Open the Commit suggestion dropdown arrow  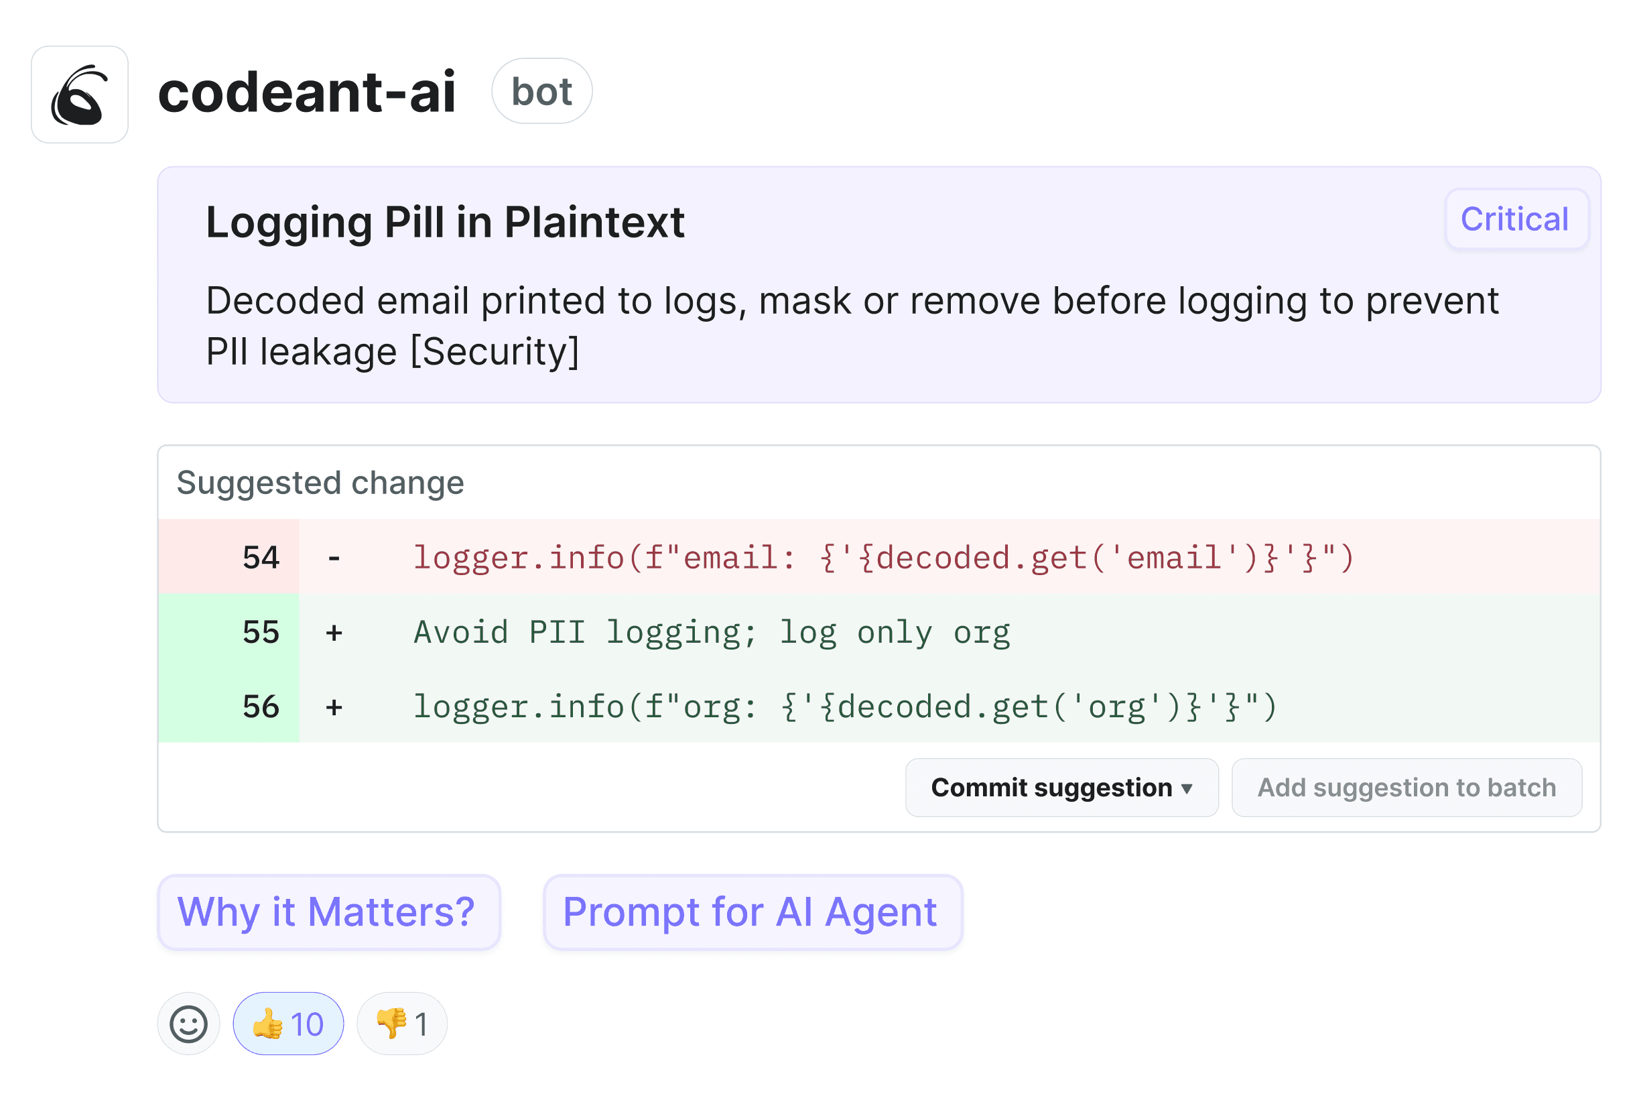coord(1187,788)
